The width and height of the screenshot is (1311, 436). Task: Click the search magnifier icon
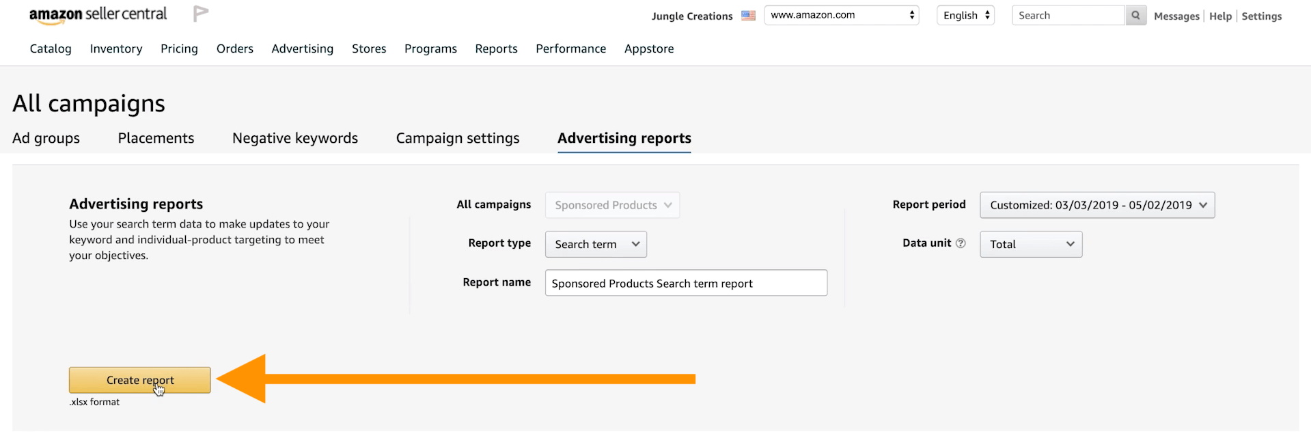pyautogui.click(x=1135, y=16)
